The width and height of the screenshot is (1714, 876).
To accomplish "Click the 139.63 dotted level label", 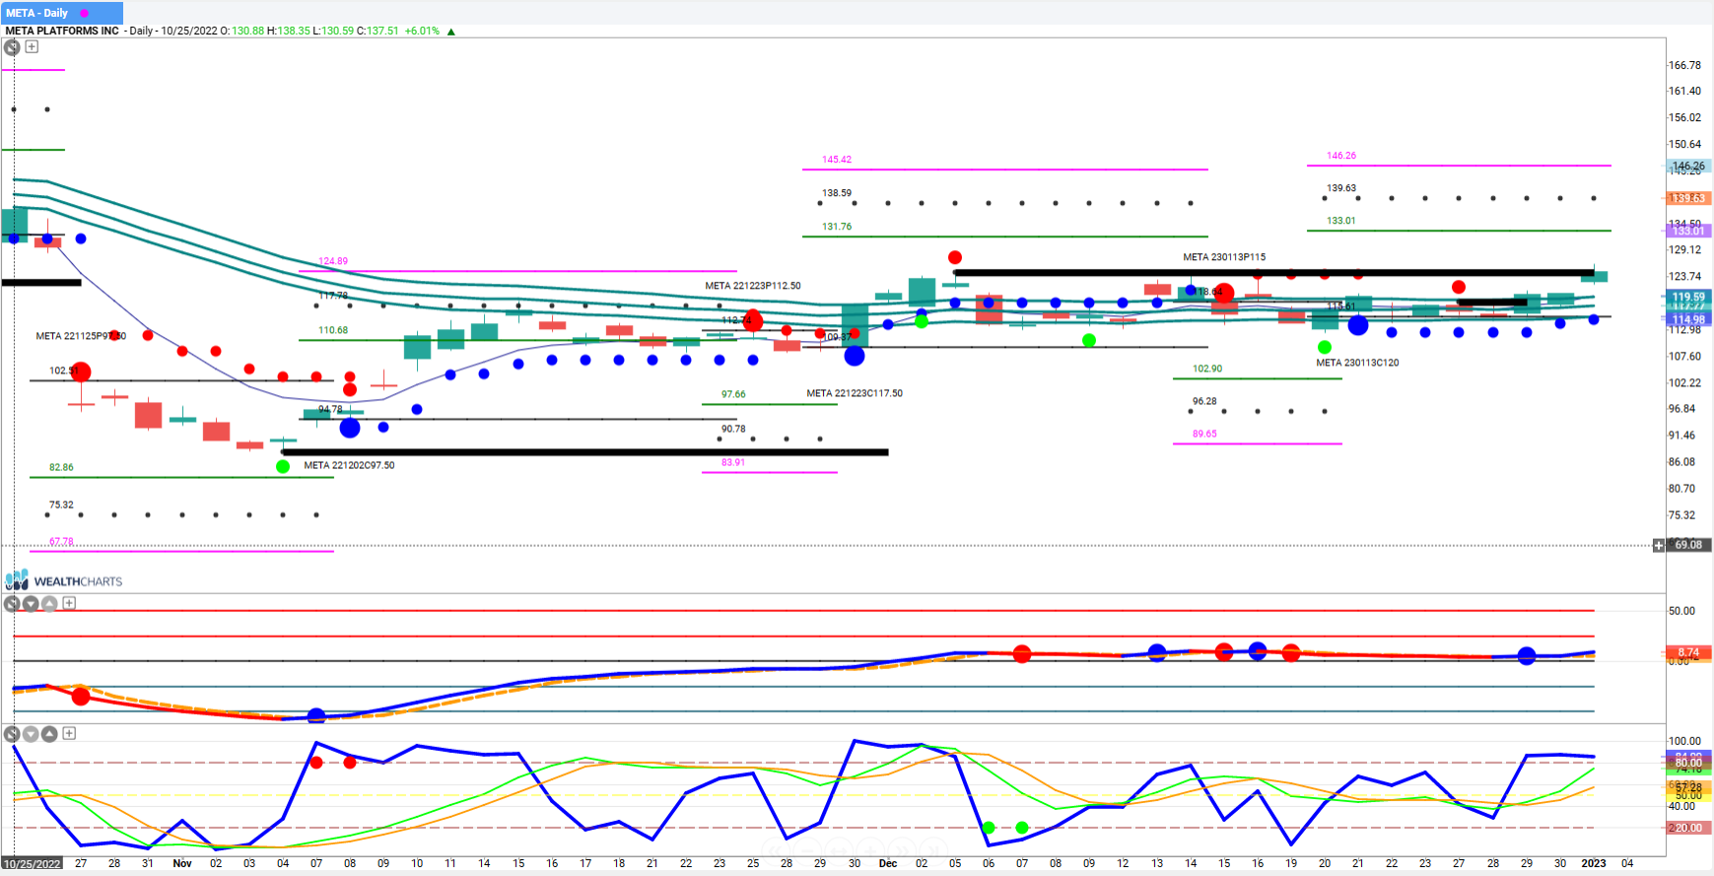I will [1341, 188].
